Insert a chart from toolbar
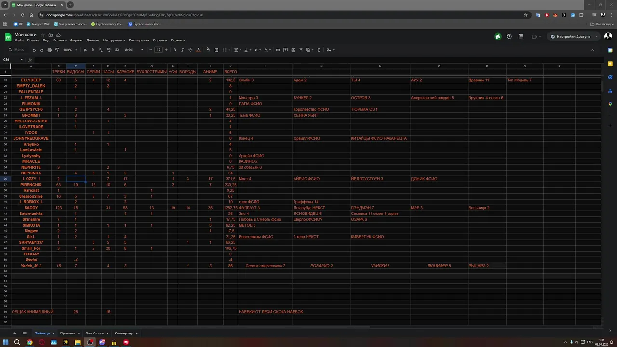 (293, 50)
